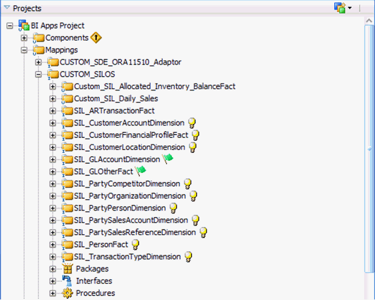Click lightbulb icon beside SIL_CustomerFinancialProfileFact

[x=196, y=135]
